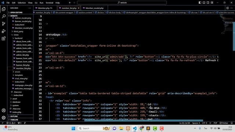235x132 pixels.
Task: Open File Explorer from the taskbar
Action: [x=121, y=128]
